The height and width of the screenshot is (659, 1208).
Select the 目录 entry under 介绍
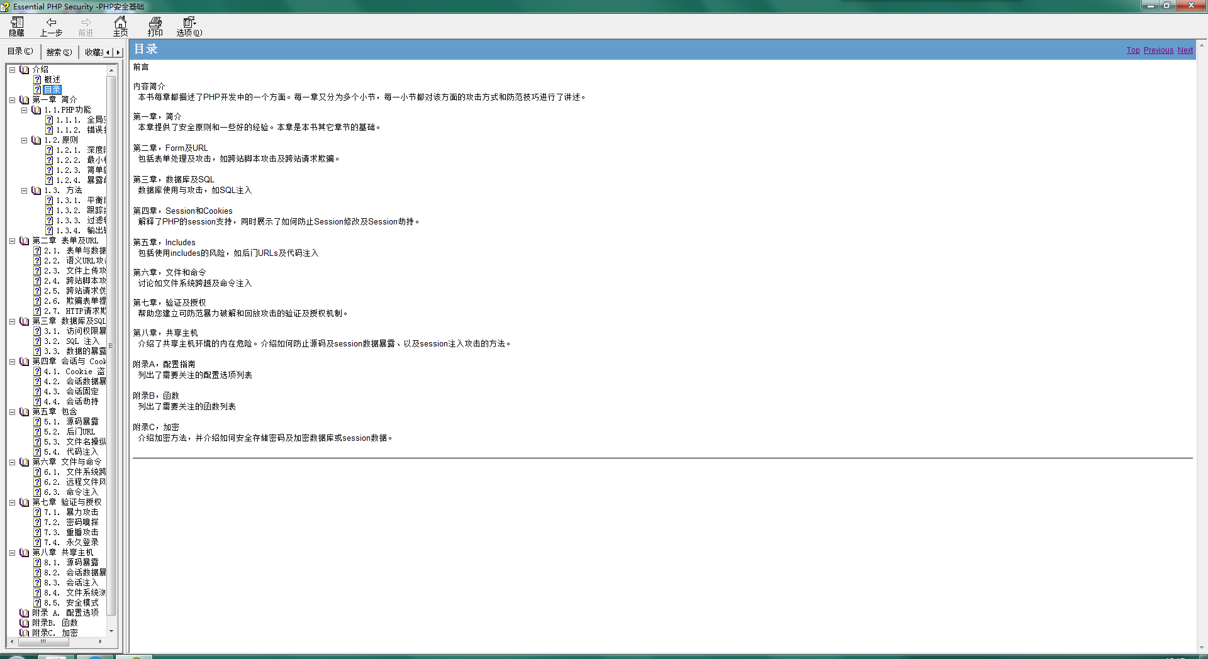pos(52,90)
